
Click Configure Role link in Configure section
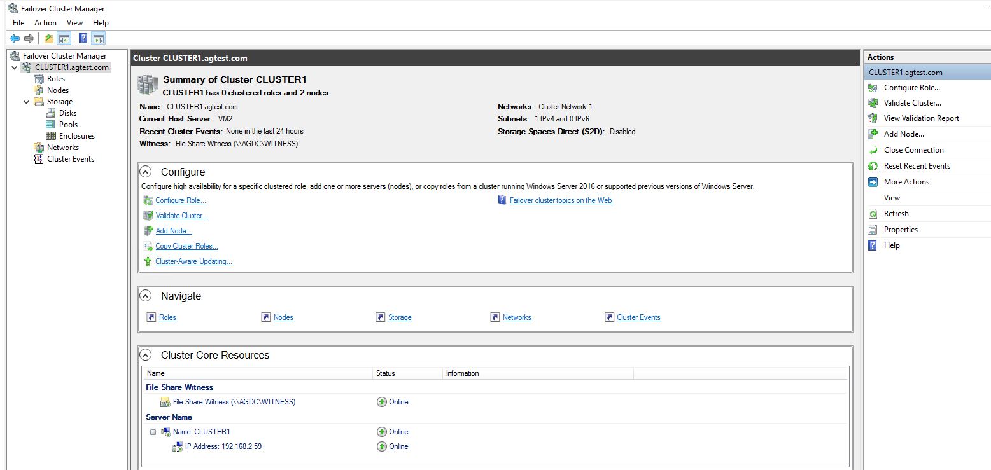tap(181, 200)
